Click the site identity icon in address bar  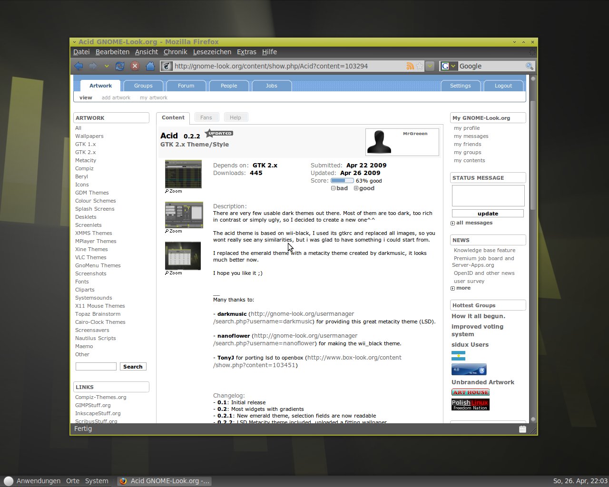(x=166, y=66)
